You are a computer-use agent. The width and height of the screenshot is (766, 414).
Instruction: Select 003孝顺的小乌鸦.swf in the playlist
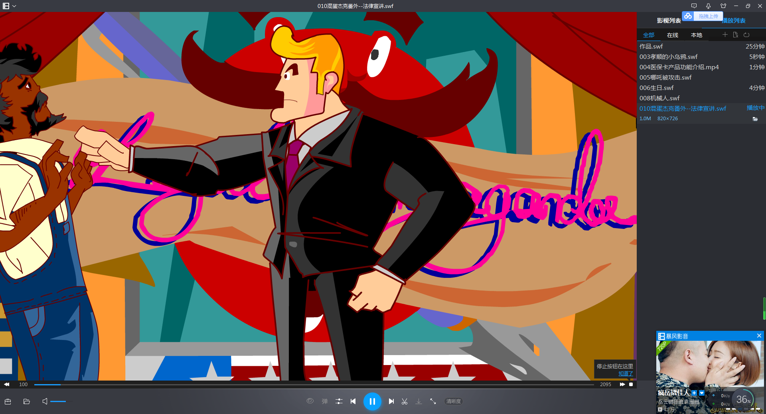(701, 57)
